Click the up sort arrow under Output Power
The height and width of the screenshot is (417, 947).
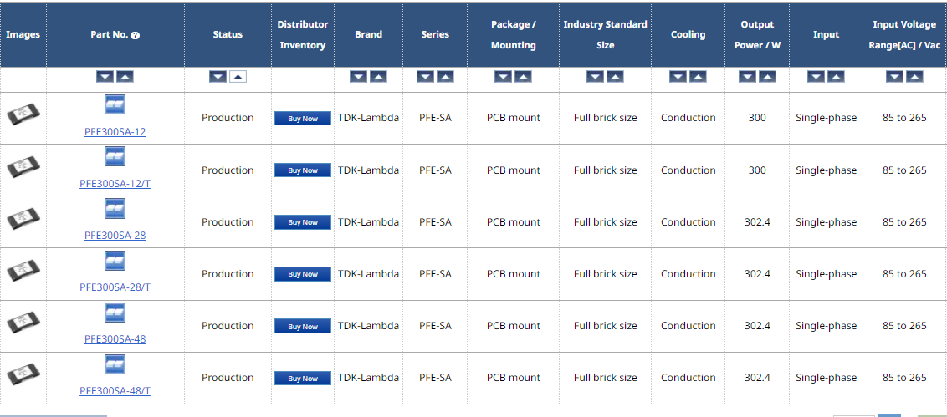click(x=767, y=77)
